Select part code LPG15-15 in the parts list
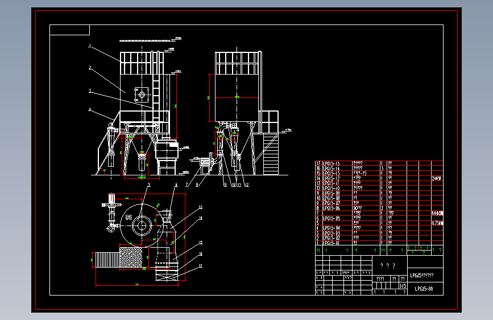This screenshot has height=320, width=493. pos(332,163)
